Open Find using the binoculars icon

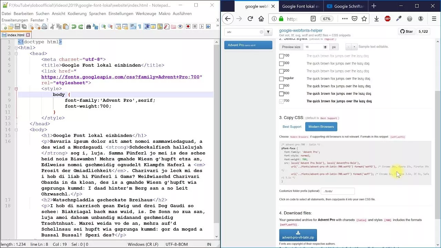[89, 27]
